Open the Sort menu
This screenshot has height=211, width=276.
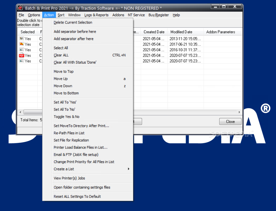[x=61, y=15]
